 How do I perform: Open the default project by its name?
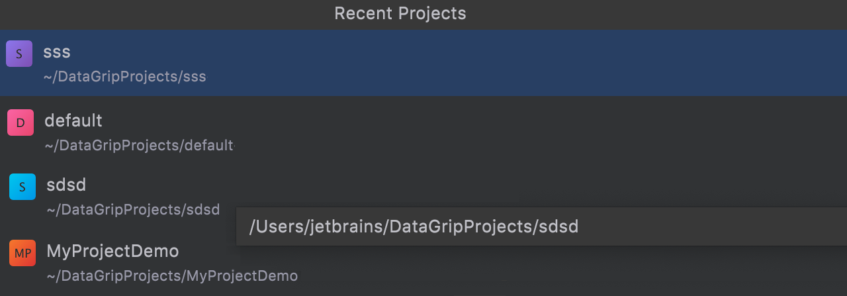pos(73,121)
